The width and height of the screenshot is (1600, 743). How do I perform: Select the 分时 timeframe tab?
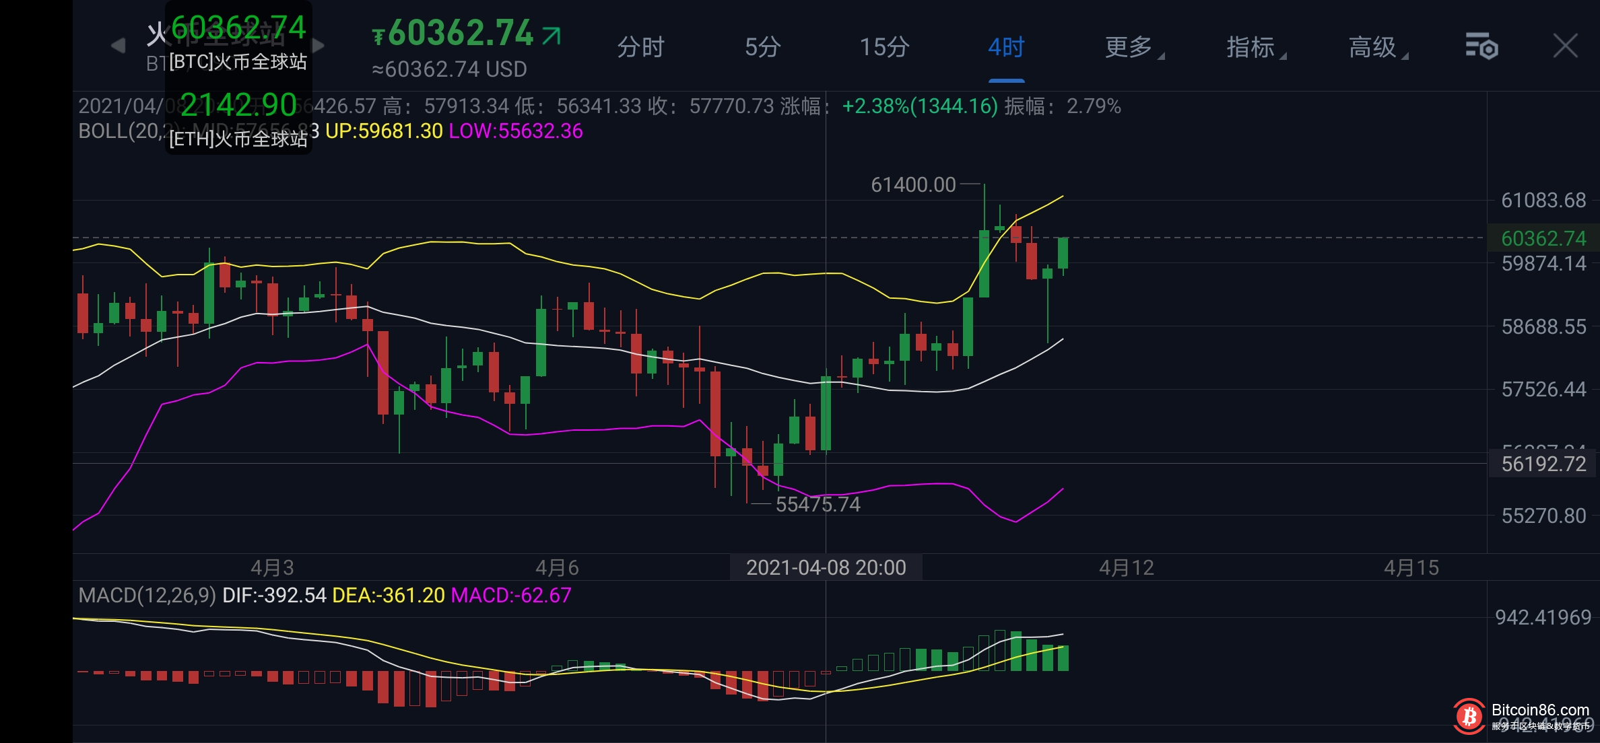pyautogui.click(x=640, y=47)
